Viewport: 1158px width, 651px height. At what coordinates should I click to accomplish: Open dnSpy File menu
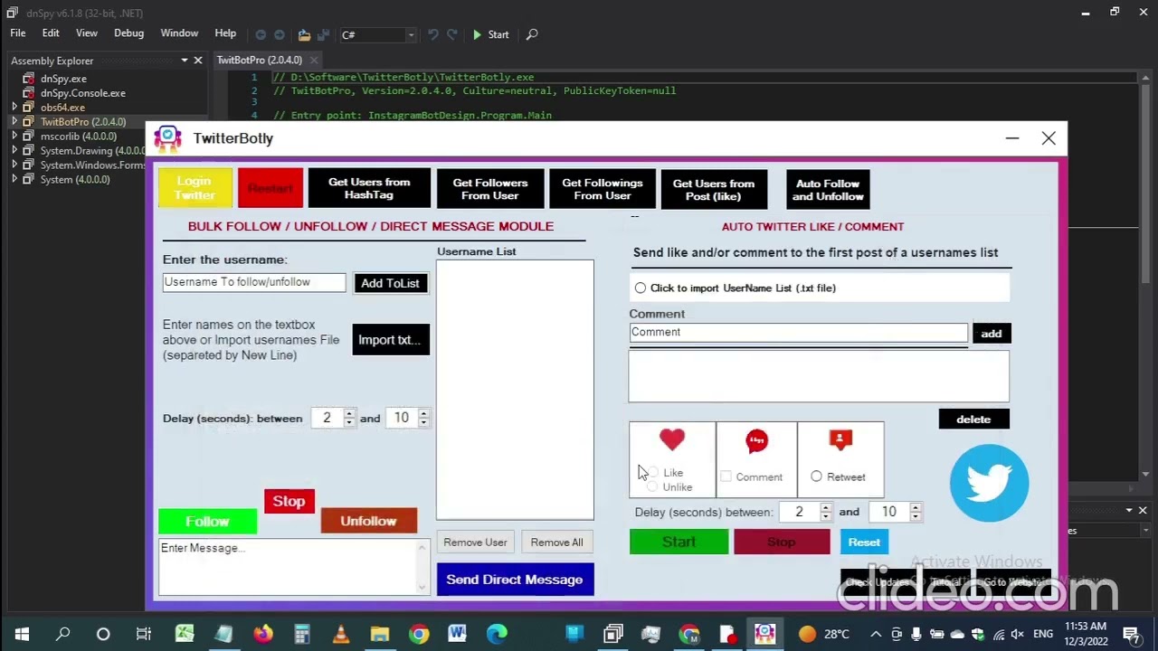coord(18,33)
